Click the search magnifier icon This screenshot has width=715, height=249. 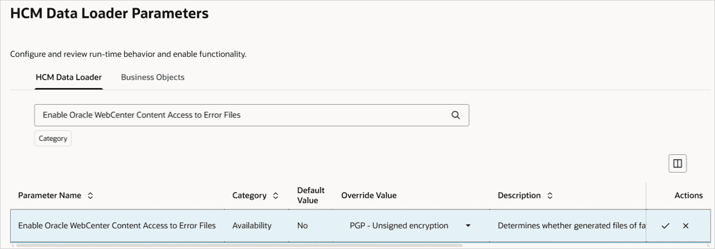click(x=455, y=115)
